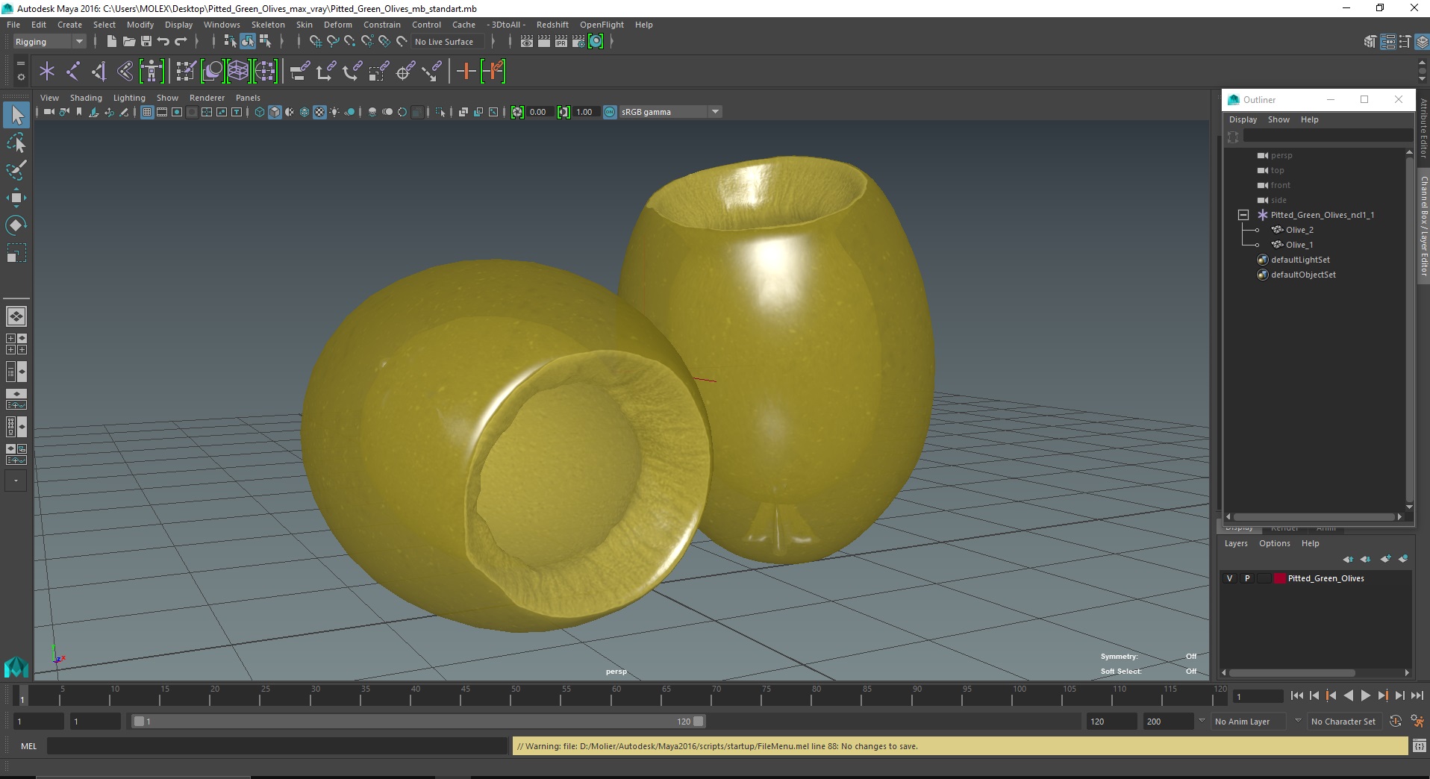Click the orange Set Key shelf icon

point(466,72)
